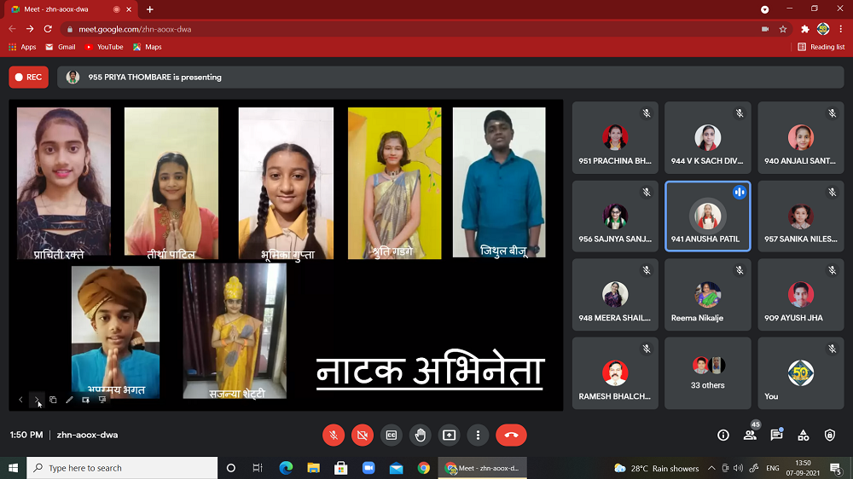Turn on closed captions
Viewport: 853px width, 479px height.
(392, 435)
